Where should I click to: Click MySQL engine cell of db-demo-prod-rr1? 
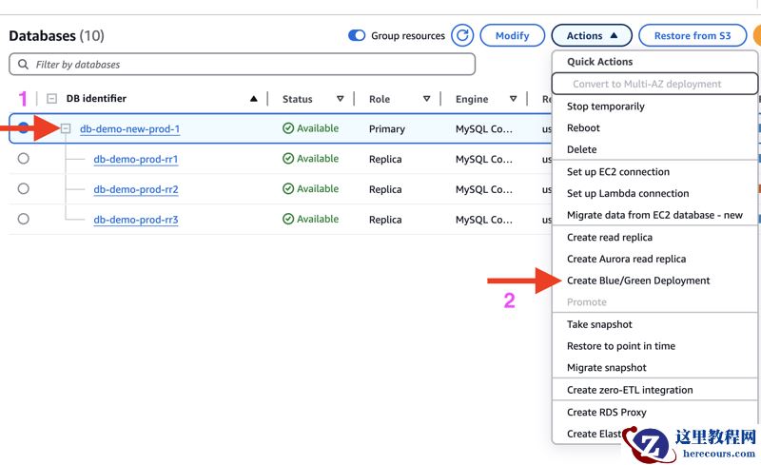483,159
